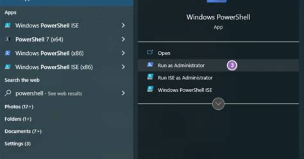Open the arrow for powershell web results
This screenshot has width=304, height=159.
[x=123, y=93]
